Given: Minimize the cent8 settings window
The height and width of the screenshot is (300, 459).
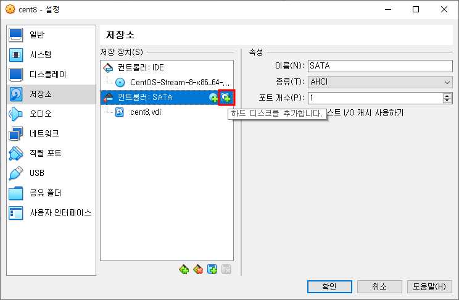Looking at the screenshot, I should 388,10.
